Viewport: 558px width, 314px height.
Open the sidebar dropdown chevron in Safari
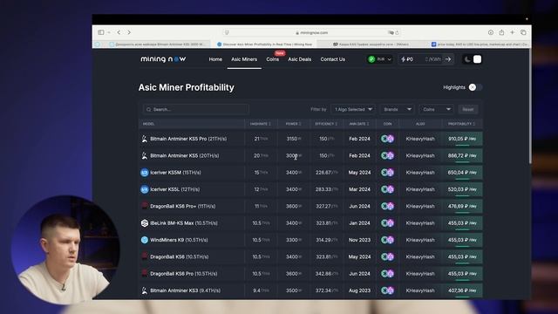point(109,32)
